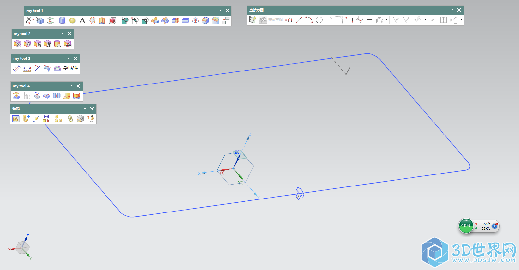The image size is (519, 270).
Task: Click the new sketch icon in 直接草图
Action: coord(253,20)
